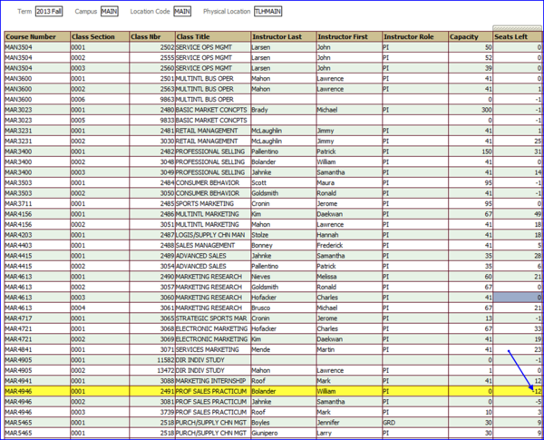
Task: Click RETAIL MANAGEMENT title for class 3030
Action: pos(207,142)
